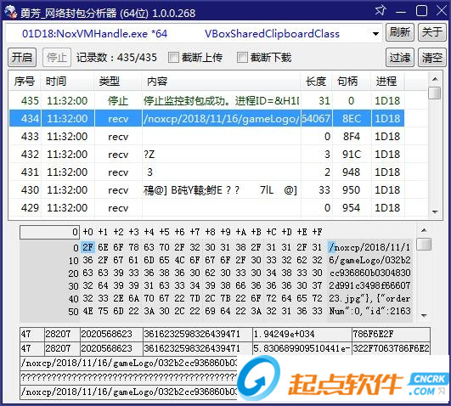This screenshot has width=451, height=406.
Task: Click handle value 8EC in row 434
Action: (x=352, y=119)
